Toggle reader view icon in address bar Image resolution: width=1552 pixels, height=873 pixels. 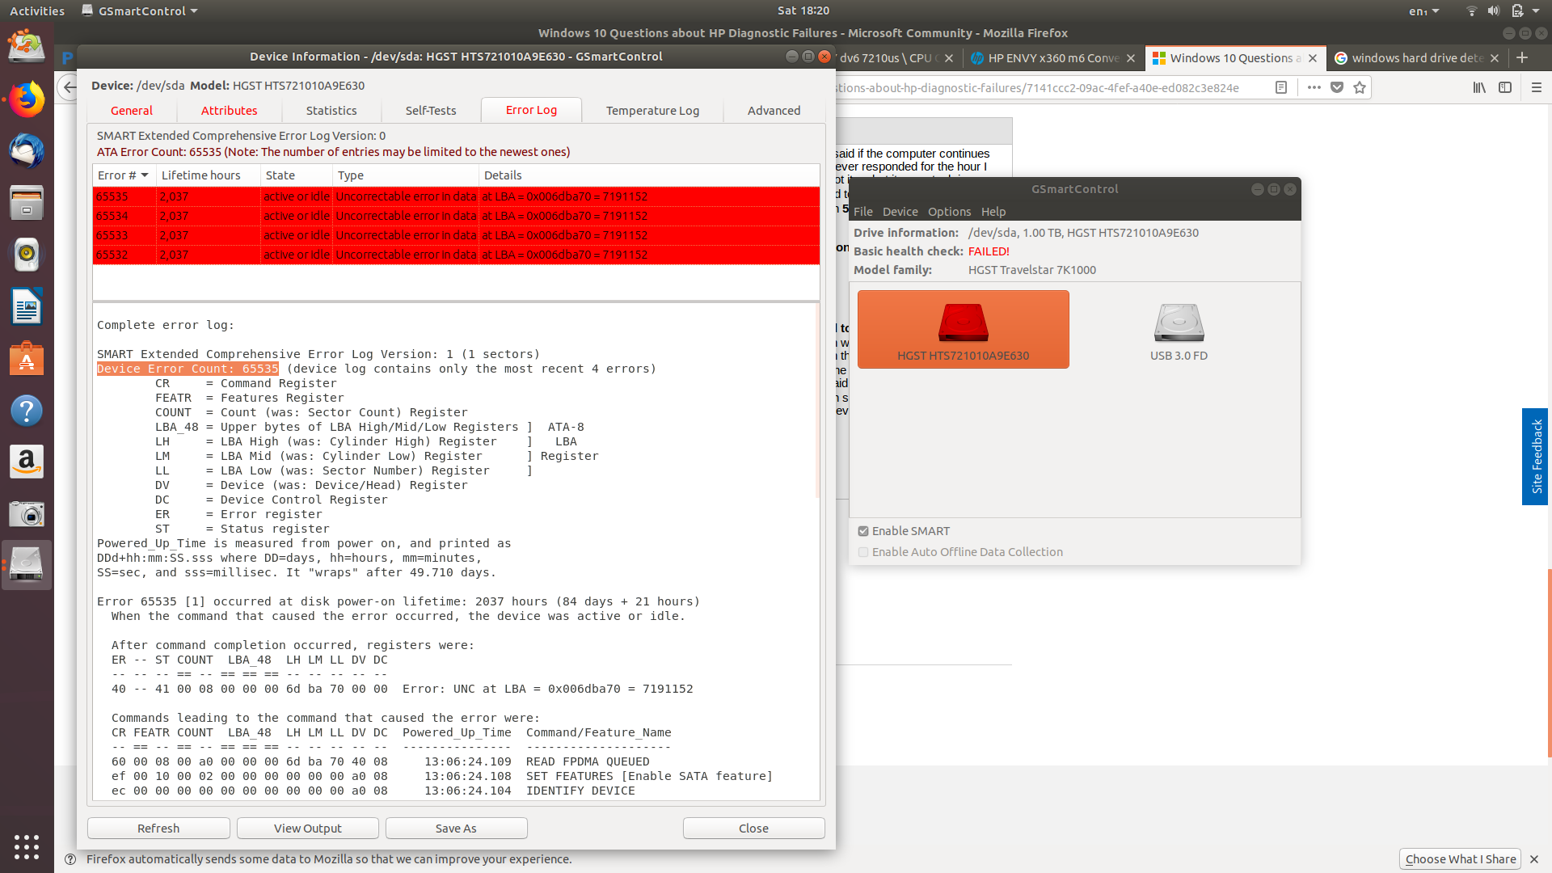point(1281,87)
